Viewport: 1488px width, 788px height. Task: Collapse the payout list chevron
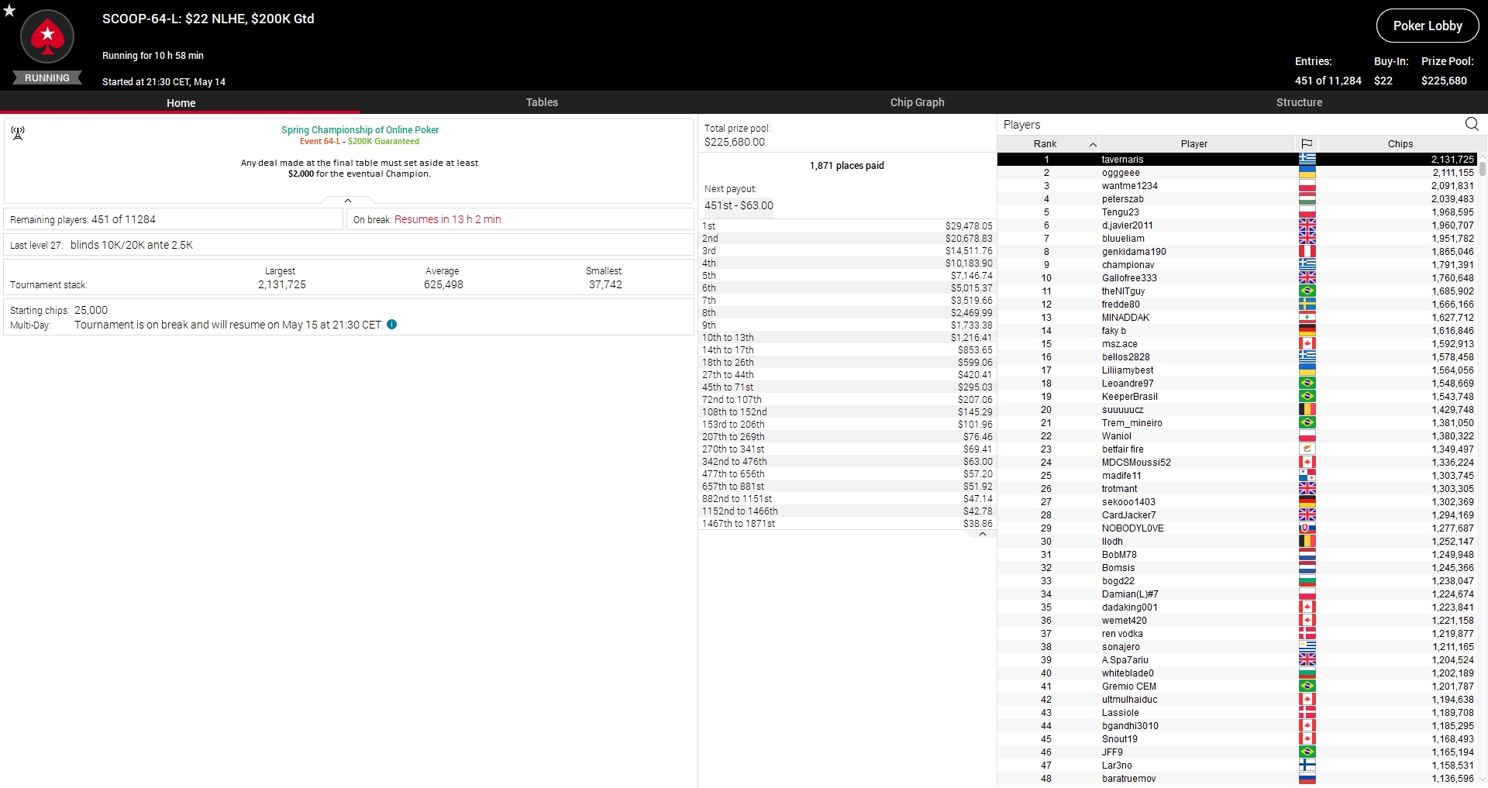[983, 534]
